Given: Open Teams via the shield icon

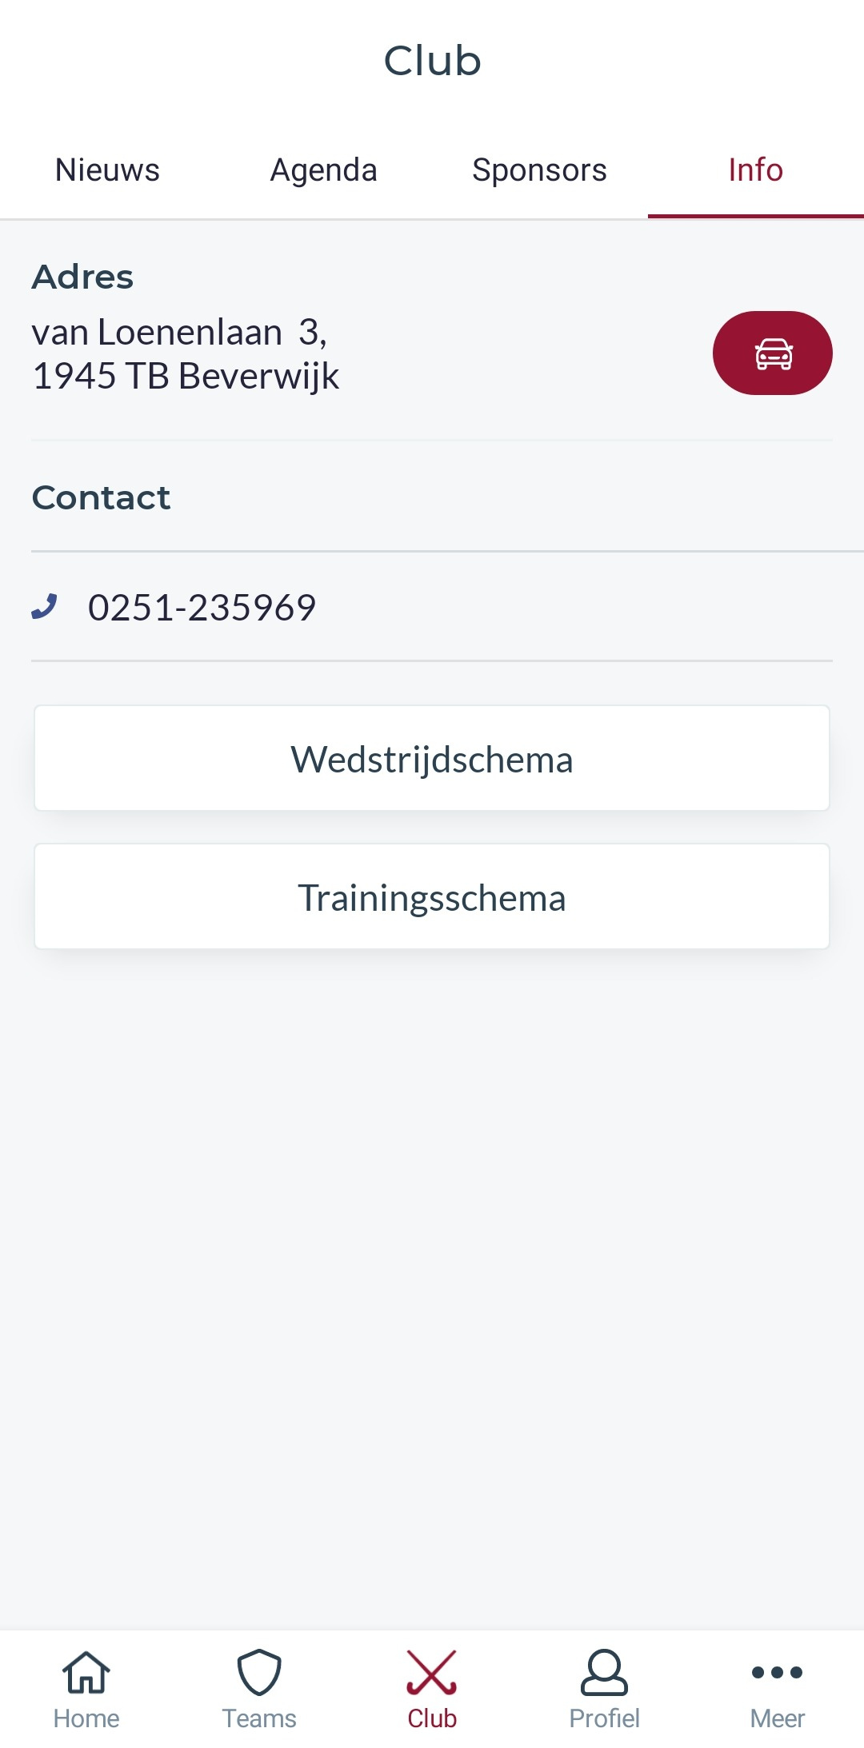Looking at the screenshot, I should (259, 1671).
